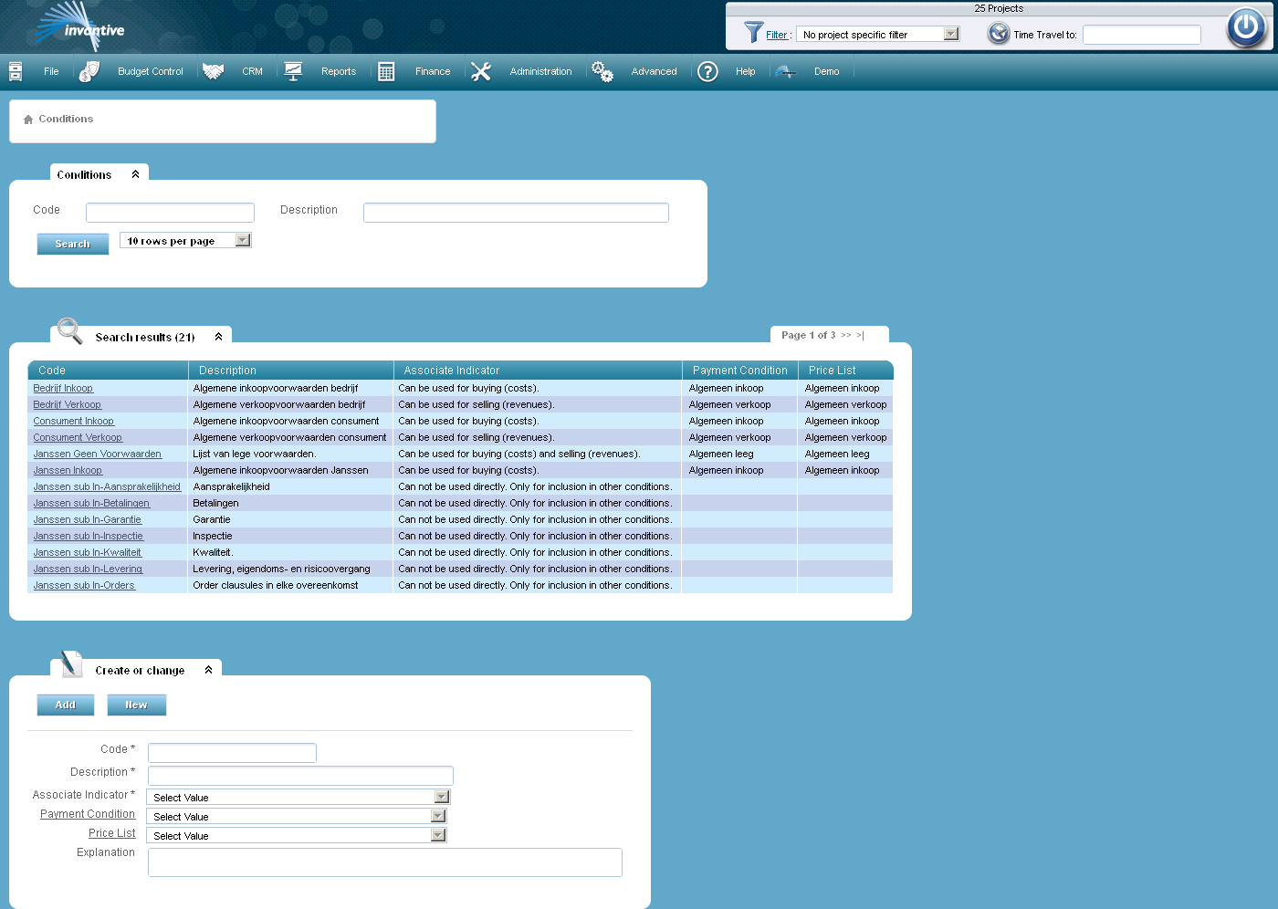Open the Finance menu
Viewport: 1278px width, 909px height.
[x=433, y=71]
